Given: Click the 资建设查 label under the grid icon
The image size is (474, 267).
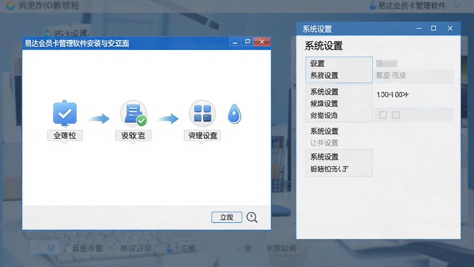Looking at the screenshot, I should [x=203, y=135].
